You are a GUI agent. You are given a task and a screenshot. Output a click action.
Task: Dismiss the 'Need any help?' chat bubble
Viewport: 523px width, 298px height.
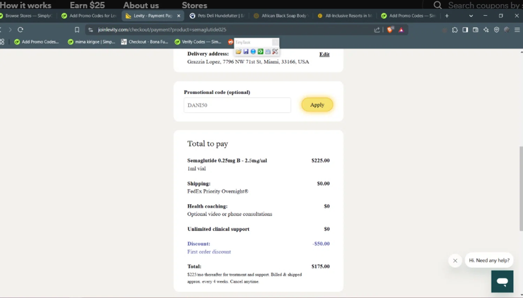click(455, 260)
